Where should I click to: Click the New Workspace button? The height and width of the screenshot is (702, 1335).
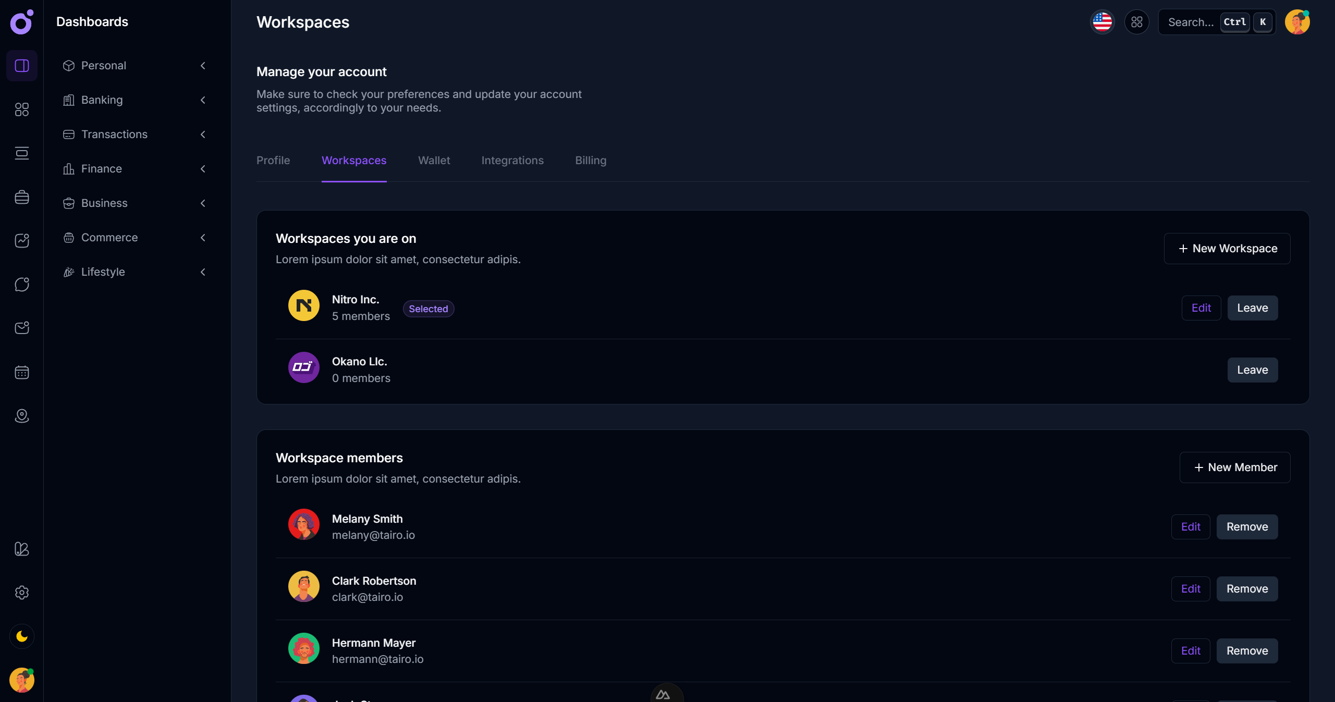(1227, 249)
